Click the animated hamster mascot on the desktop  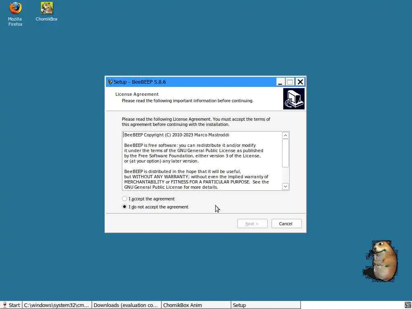pos(381,260)
